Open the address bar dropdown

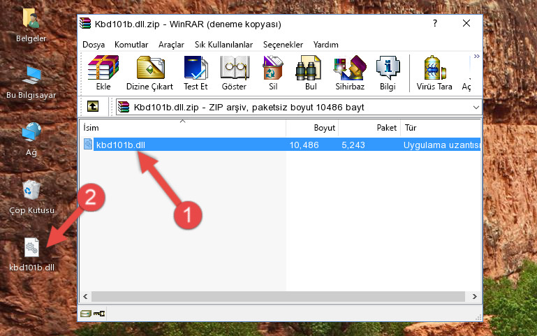476,107
